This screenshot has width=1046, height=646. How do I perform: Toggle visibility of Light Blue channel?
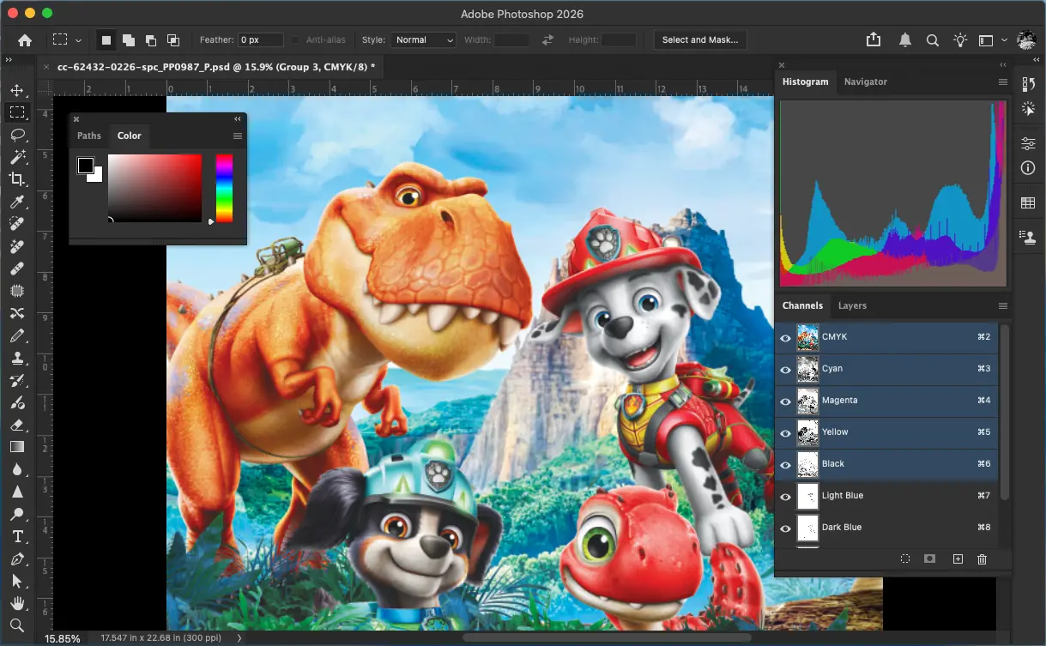point(785,497)
